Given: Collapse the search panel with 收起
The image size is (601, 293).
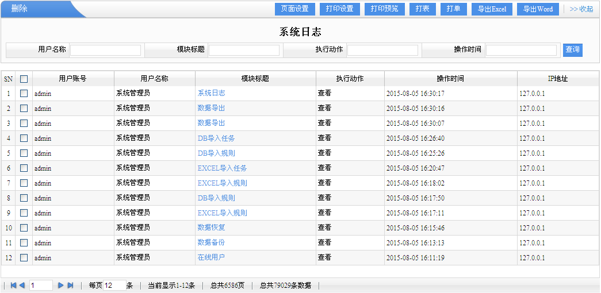Looking at the screenshot, I should 581,9.
